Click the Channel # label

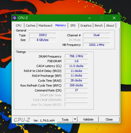coord(74,35)
